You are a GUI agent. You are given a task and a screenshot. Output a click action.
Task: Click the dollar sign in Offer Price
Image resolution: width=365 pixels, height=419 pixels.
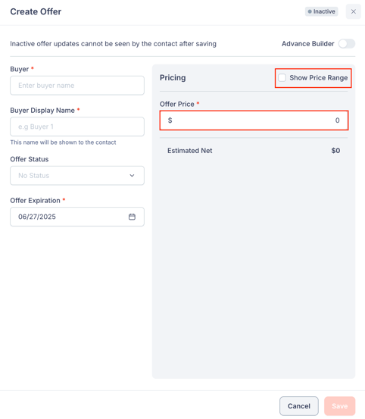tap(170, 120)
